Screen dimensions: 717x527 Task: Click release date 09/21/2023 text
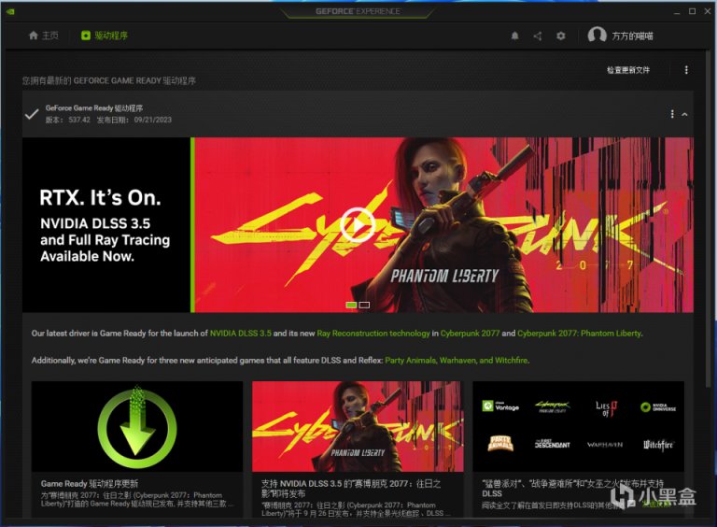153,120
